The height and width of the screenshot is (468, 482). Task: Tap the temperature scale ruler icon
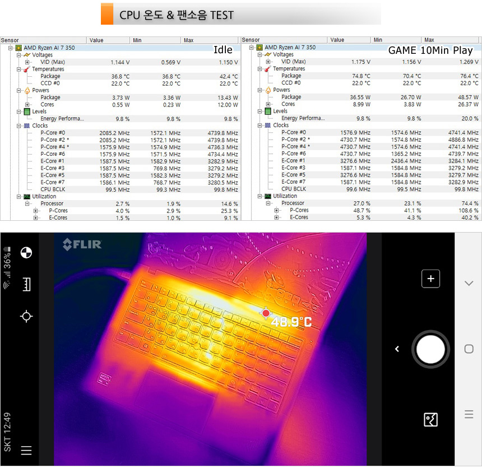26,285
